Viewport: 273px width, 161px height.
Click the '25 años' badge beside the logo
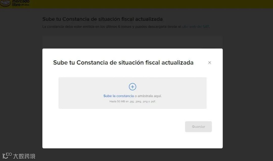click(x=25, y=5)
